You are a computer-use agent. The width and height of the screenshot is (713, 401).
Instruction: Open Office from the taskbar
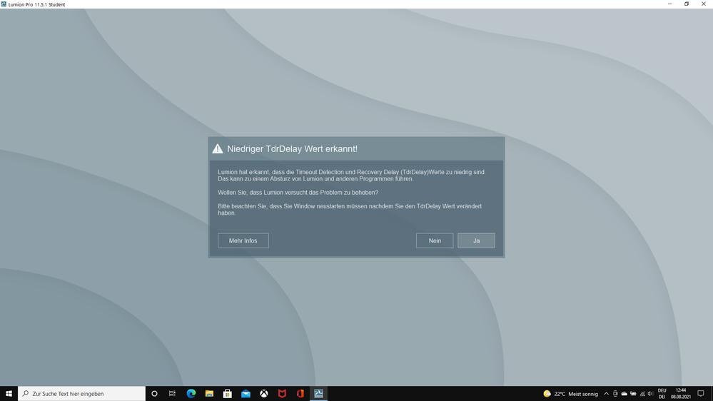tap(300, 394)
